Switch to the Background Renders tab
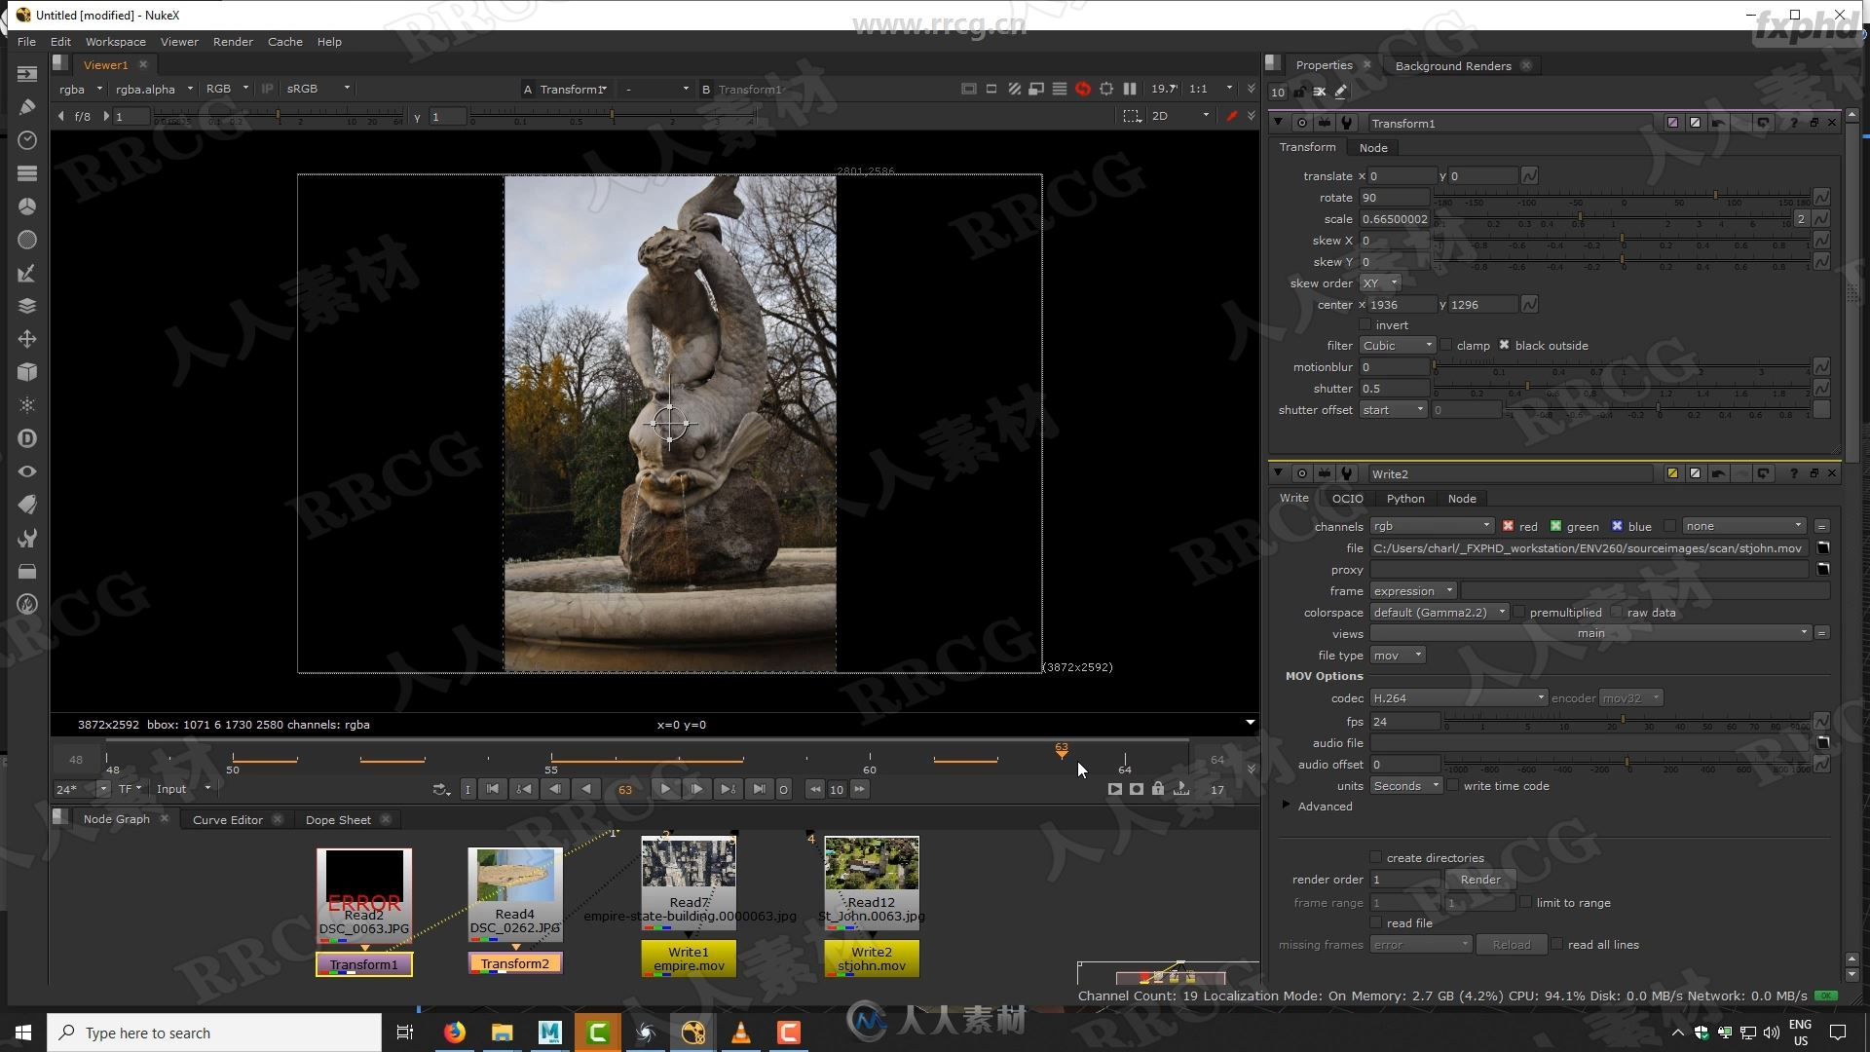Image resolution: width=1870 pixels, height=1052 pixels. click(x=1453, y=66)
